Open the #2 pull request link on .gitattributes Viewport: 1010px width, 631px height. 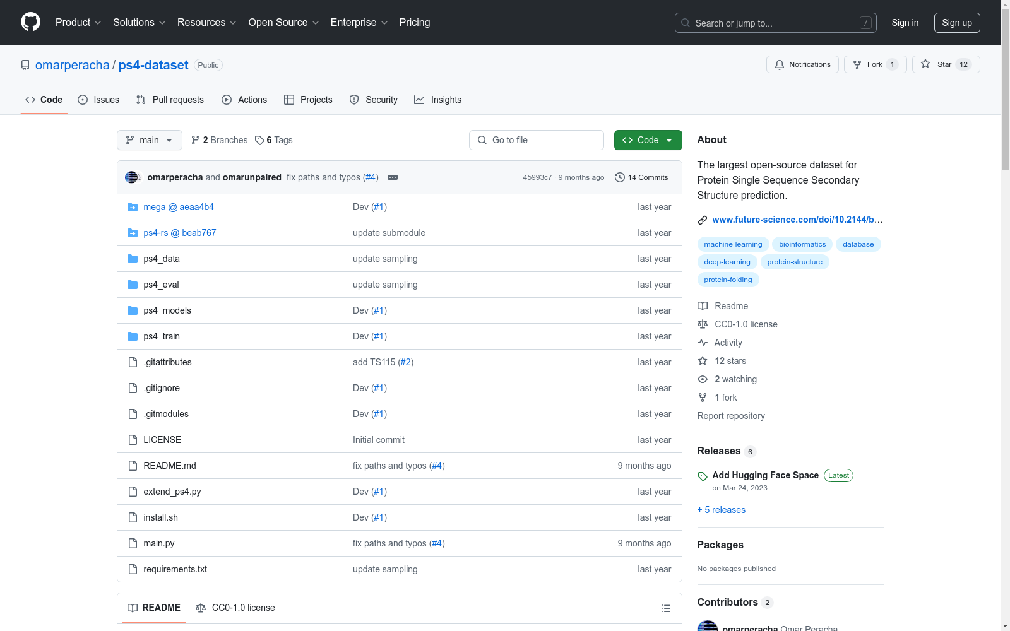point(406,362)
